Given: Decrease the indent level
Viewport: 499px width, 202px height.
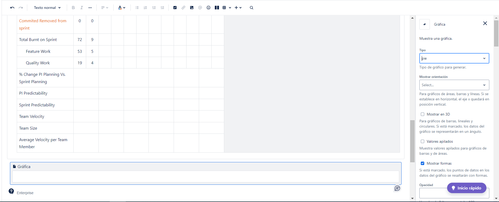Looking at the screenshot, I should pos(154,8).
